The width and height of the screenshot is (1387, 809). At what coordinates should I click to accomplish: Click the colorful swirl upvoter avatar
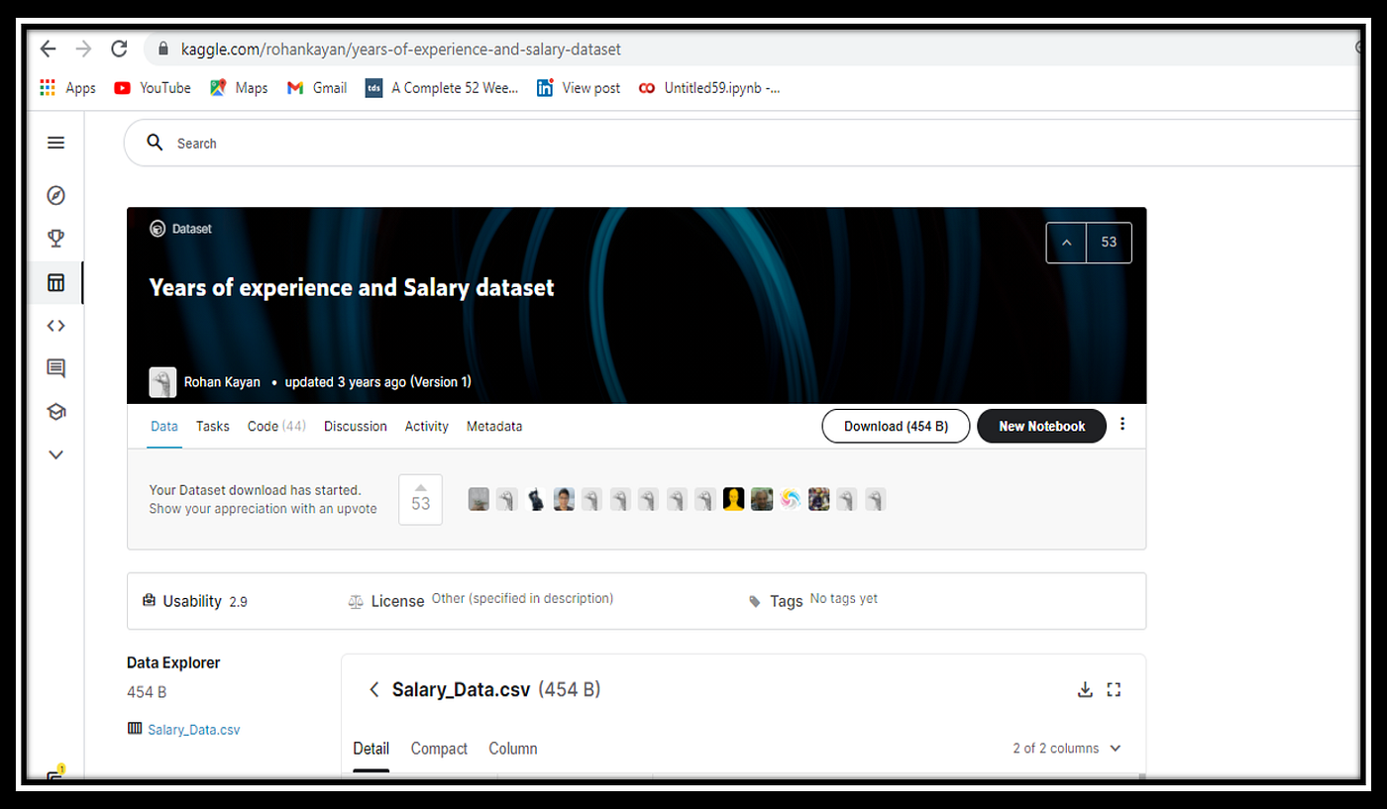[x=790, y=499]
